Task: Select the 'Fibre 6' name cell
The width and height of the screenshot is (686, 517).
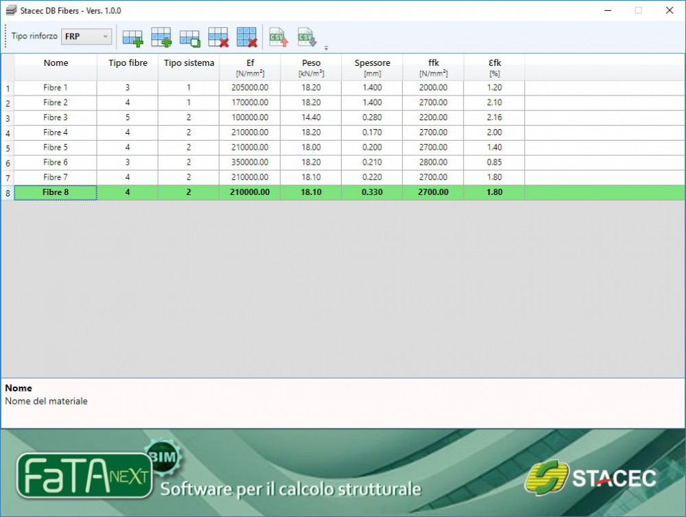Action: coord(56,163)
